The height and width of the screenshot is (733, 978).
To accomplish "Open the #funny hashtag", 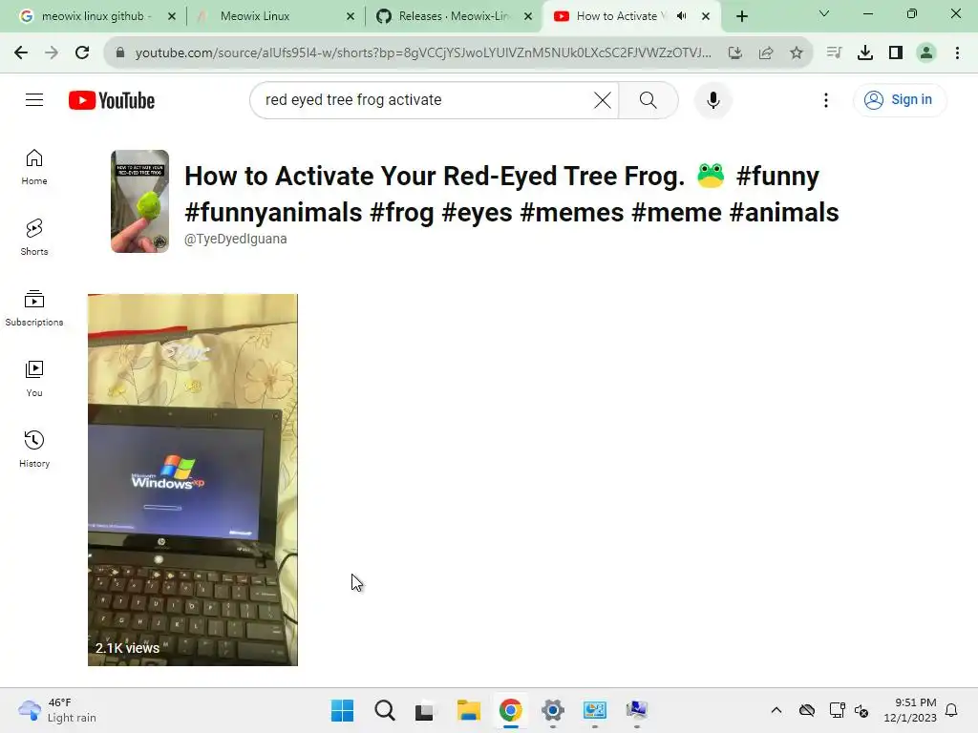I will coord(777,177).
